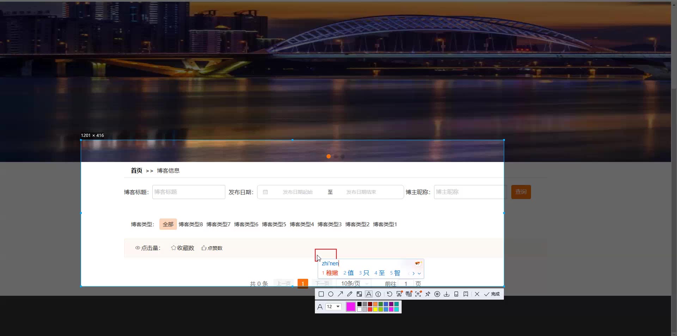The width and height of the screenshot is (677, 336).
Task: Expand the 10条/页 page size dropdown
Action: 354,283
